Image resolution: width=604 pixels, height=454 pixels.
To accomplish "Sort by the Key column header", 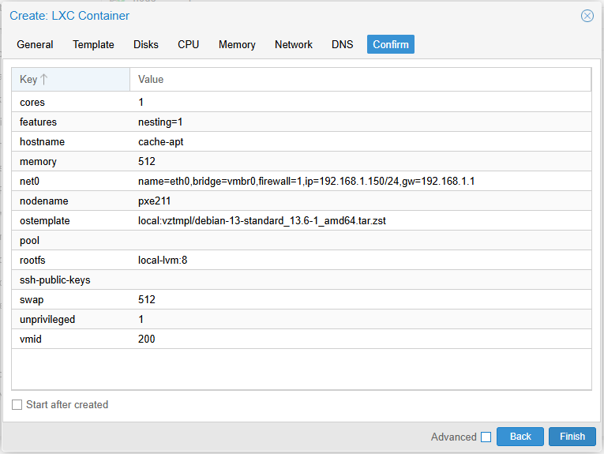I will click(71, 79).
